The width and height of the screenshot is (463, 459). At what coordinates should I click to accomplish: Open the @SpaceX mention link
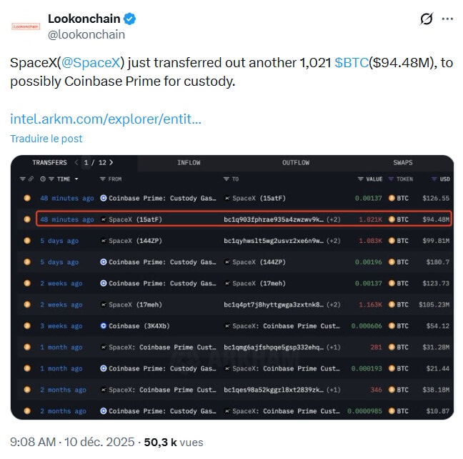(x=91, y=63)
